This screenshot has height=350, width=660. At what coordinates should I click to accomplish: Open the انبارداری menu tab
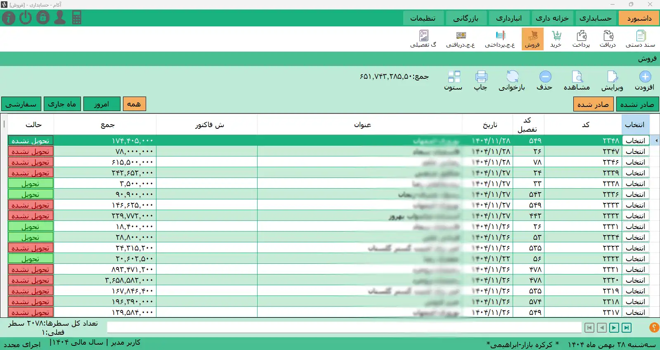[x=509, y=18]
